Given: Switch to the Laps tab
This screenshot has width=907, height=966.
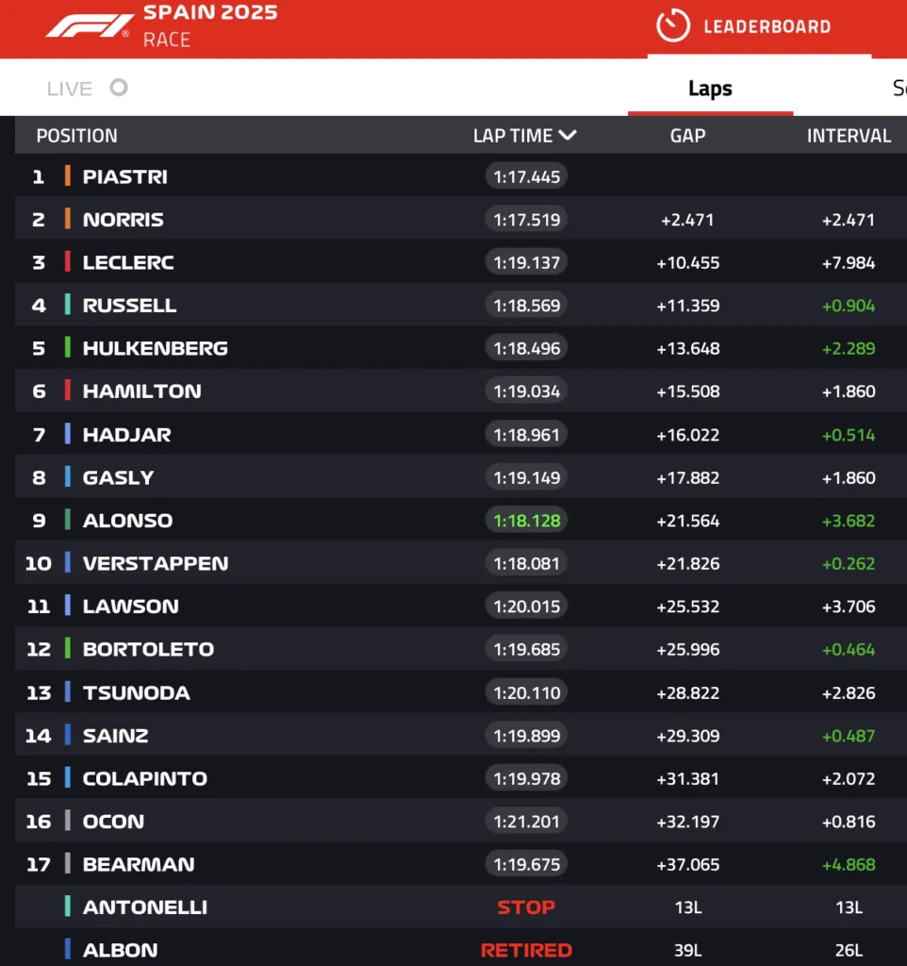Looking at the screenshot, I should point(710,88).
